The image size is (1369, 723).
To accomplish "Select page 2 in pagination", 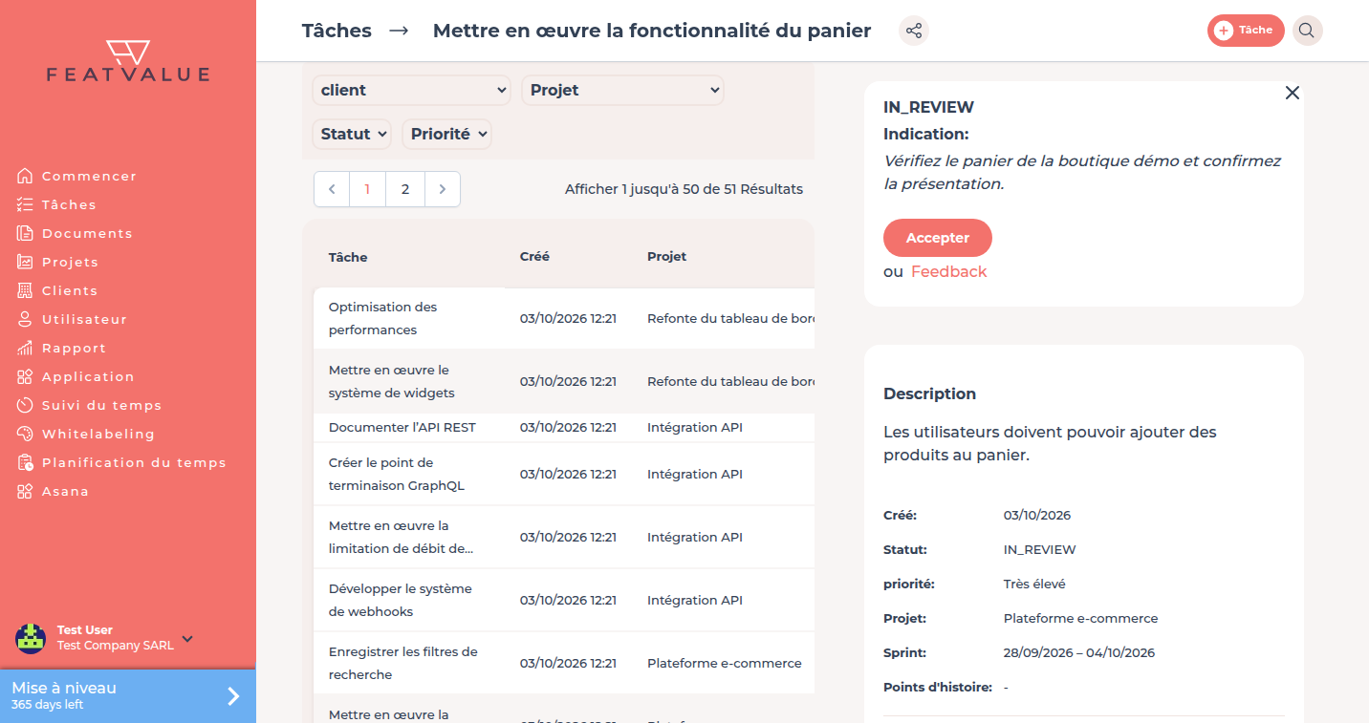I will coord(405,189).
